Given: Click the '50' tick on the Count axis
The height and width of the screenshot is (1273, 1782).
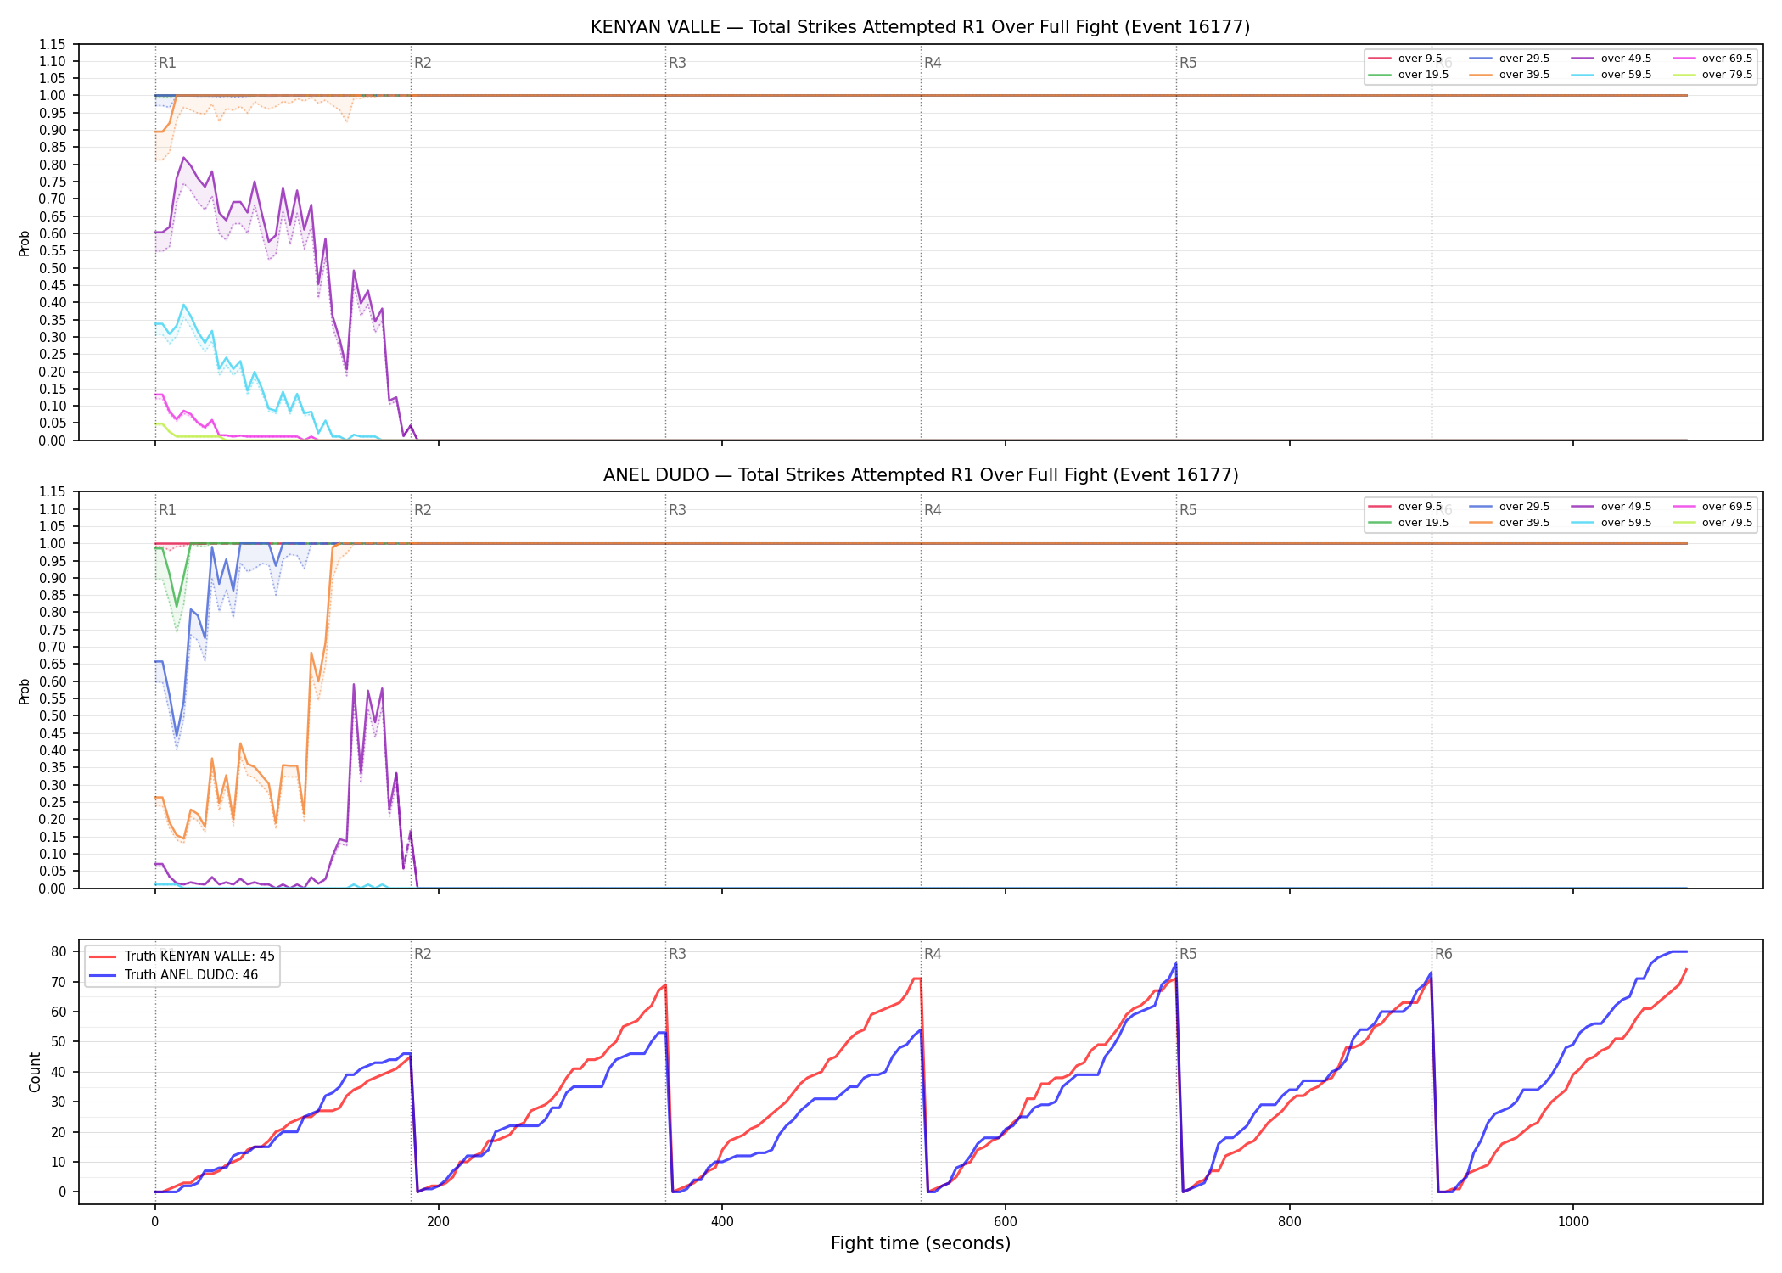Looking at the screenshot, I should tap(59, 1042).
